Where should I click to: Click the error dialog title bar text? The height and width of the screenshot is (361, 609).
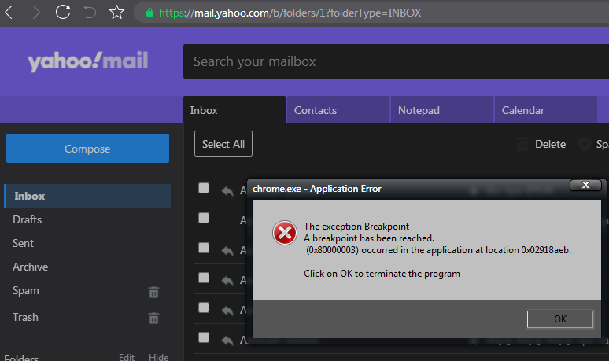[317, 189]
